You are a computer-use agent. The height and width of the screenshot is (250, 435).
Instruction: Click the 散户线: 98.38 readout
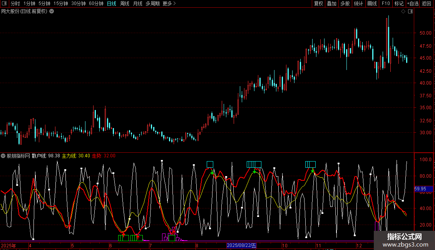point(46,156)
